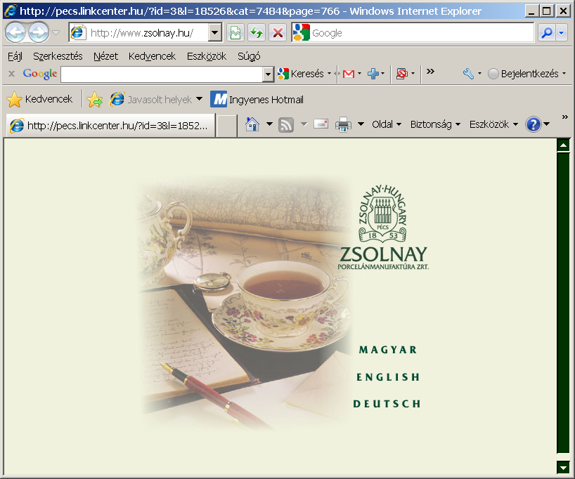
Task: Close Google Toolbar with small x
Action: (x=11, y=74)
